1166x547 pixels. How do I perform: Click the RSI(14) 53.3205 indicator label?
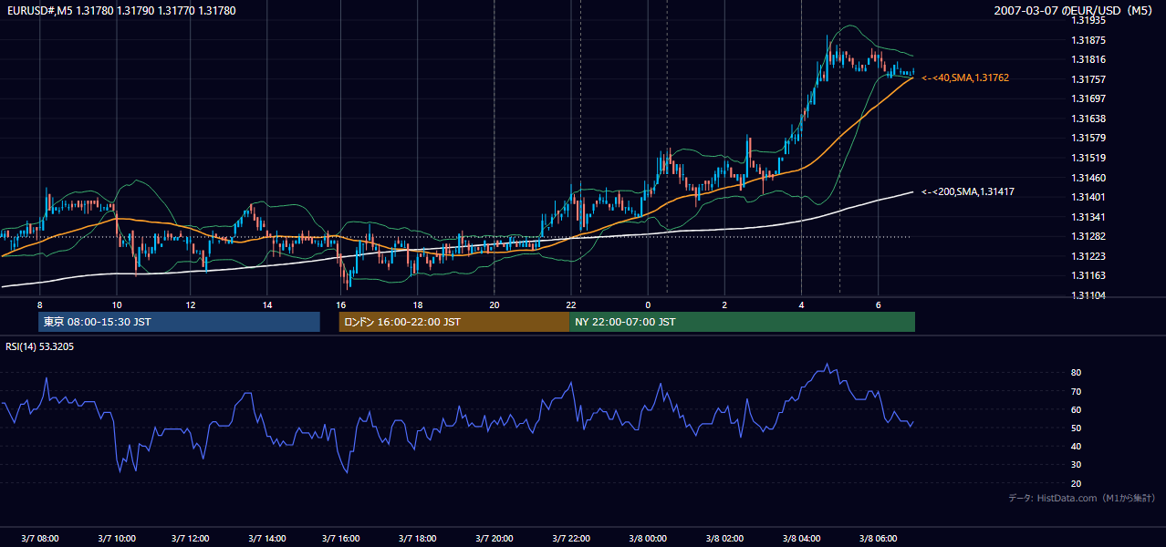40,346
